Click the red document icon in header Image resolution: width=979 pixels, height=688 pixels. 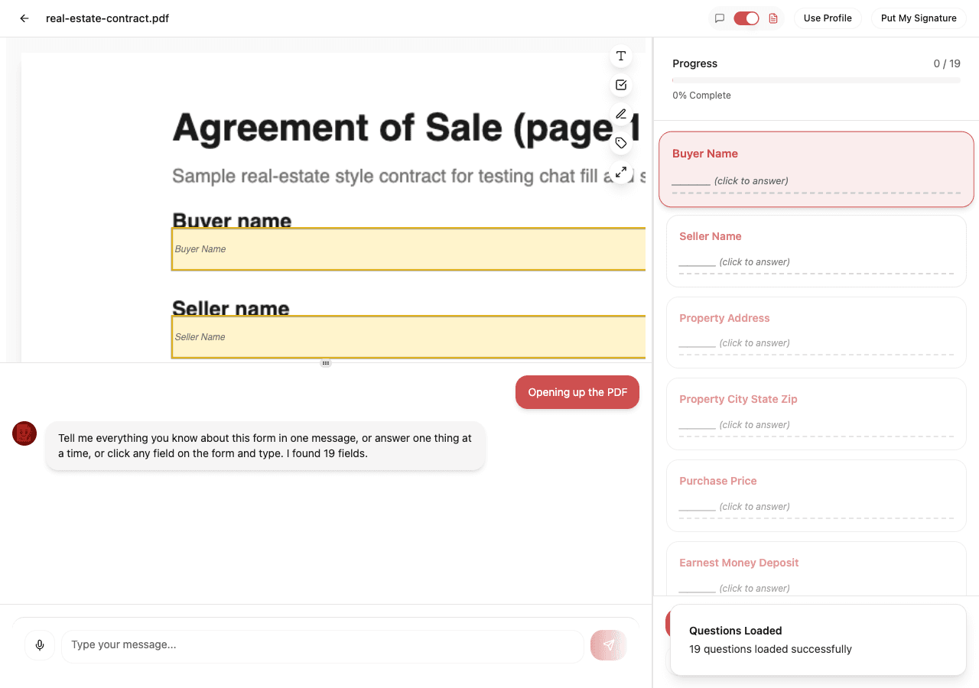(773, 18)
